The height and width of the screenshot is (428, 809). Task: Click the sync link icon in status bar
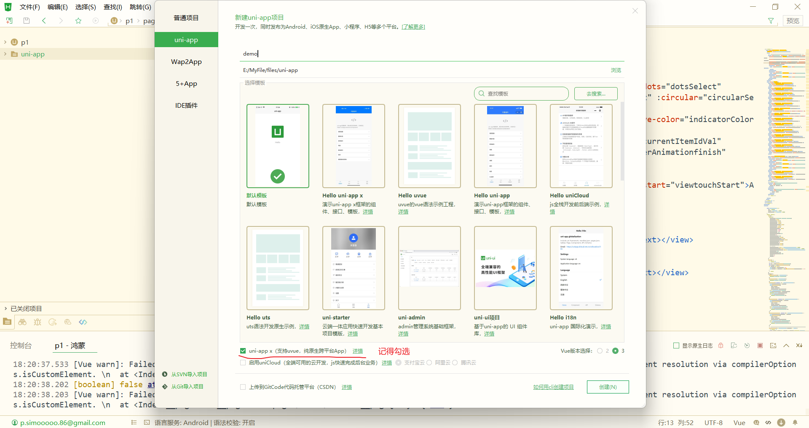click(x=768, y=423)
